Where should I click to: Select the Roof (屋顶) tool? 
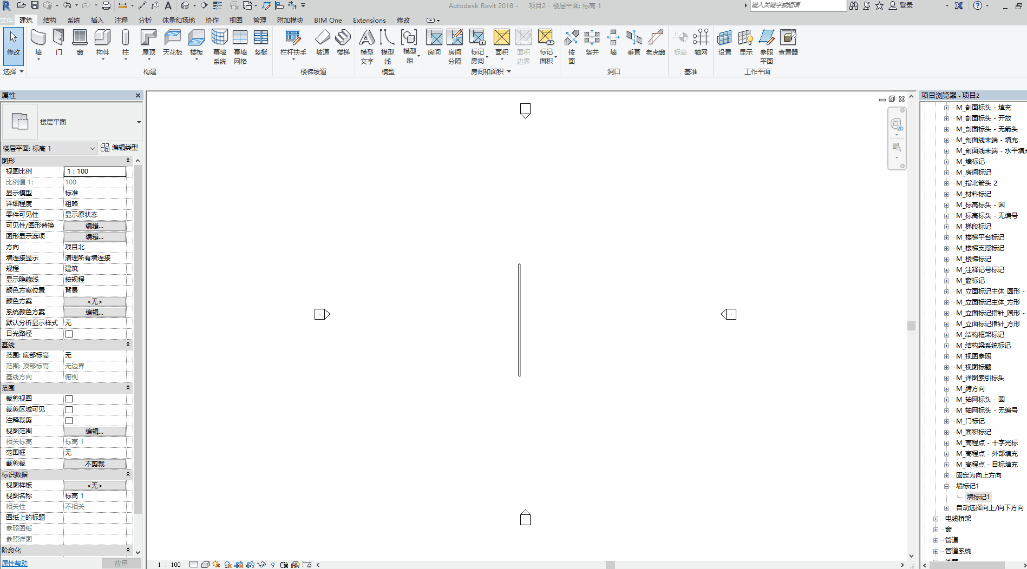[x=148, y=43]
